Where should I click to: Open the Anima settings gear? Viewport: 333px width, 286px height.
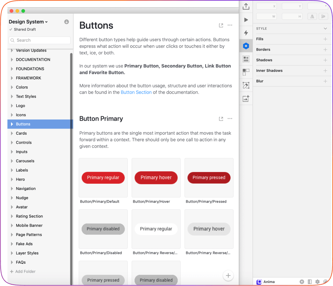(317, 282)
